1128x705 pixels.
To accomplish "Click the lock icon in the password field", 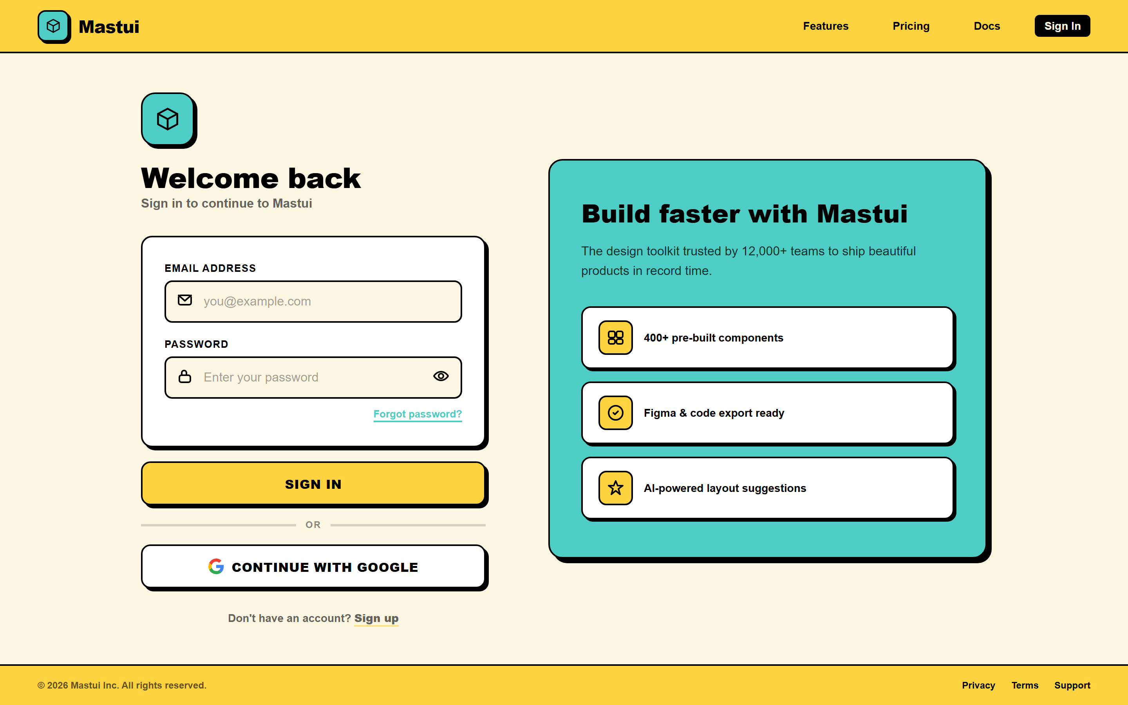I will [185, 376].
